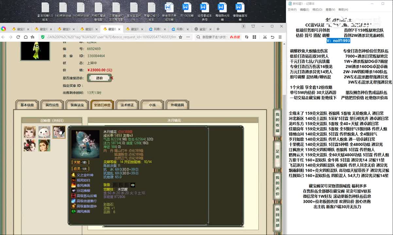Viewport: 393px width, 235px height.
Task: Click the browser undo-close-tab icon
Action: tap(272, 37)
